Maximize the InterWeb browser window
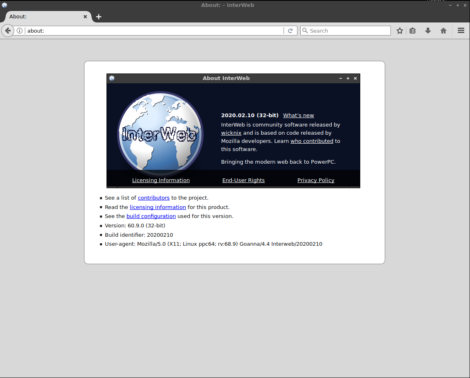 tap(458, 5)
